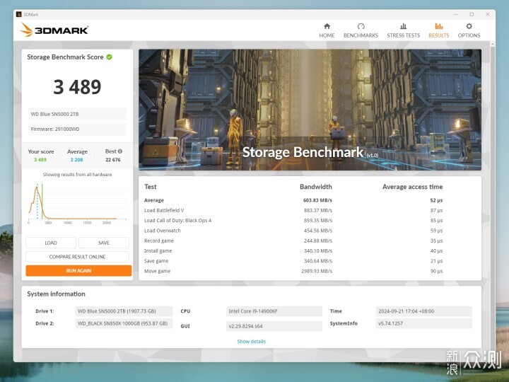
Task: Click the Move game row
Action: pos(293,271)
